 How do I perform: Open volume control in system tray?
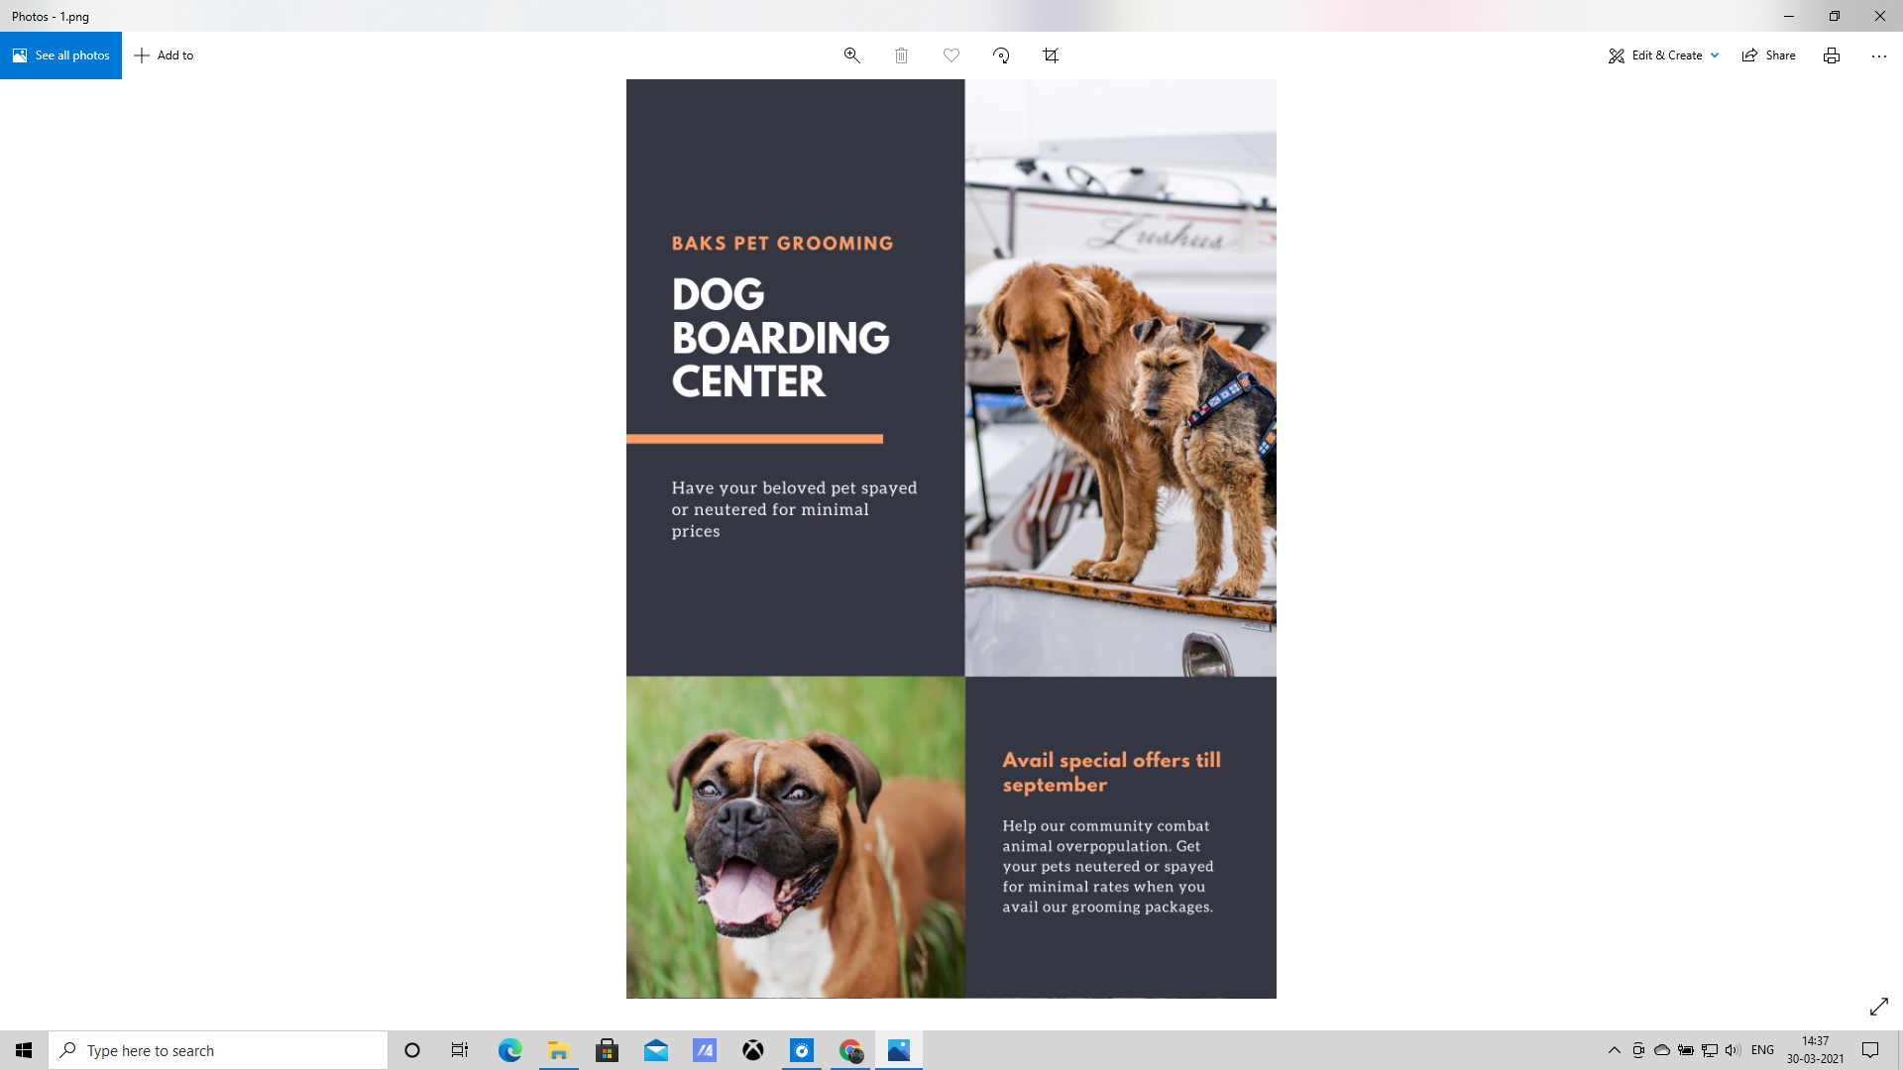(1733, 1050)
